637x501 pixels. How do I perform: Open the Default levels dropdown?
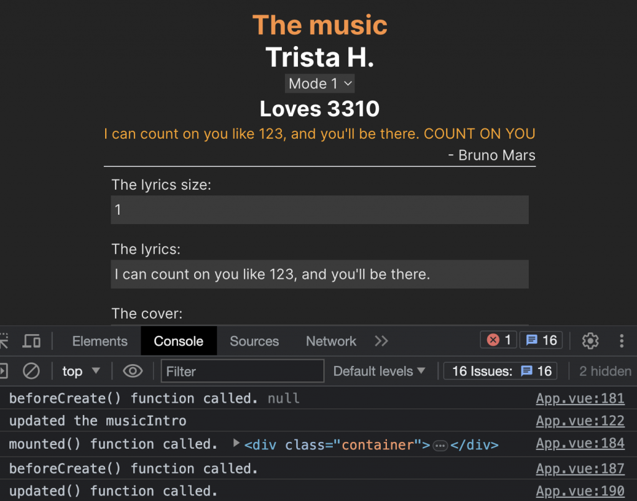coord(379,371)
